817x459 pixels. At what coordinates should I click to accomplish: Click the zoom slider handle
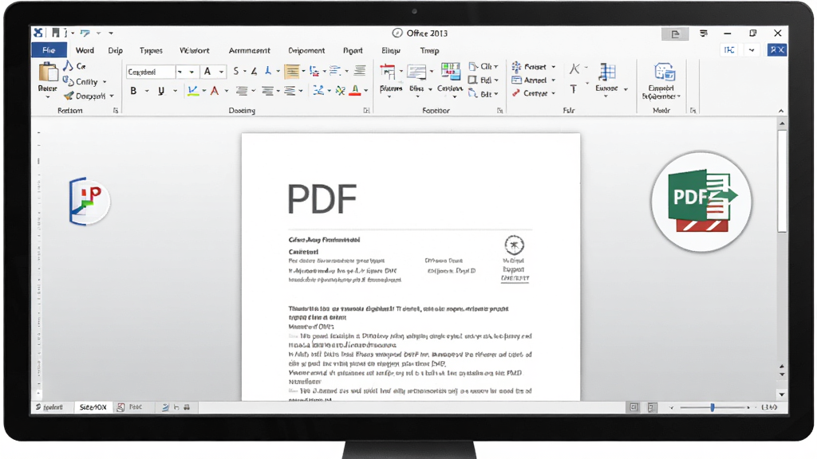pos(712,407)
